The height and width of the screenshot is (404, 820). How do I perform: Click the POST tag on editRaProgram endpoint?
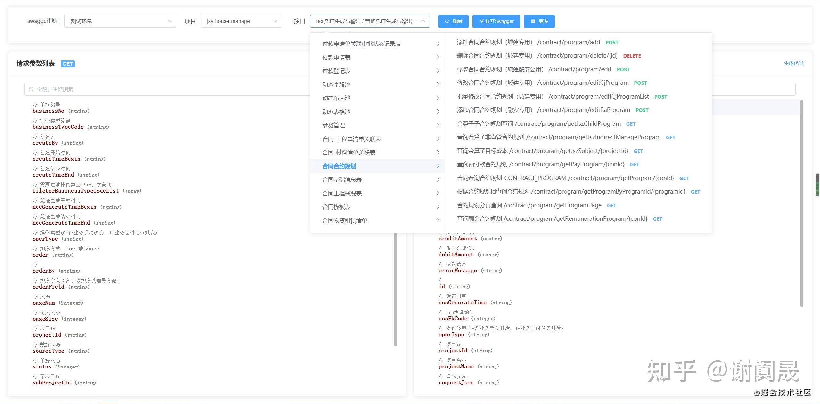642,110
